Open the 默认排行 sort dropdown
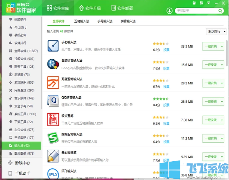The height and width of the screenshot is (180, 229). click(x=216, y=31)
